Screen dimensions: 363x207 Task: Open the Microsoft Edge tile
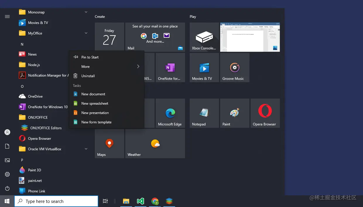(x=170, y=113)
